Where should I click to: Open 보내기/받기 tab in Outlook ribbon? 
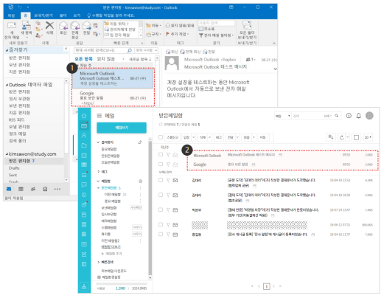43,15
